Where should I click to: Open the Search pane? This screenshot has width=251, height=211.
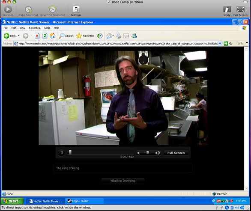coord(66,36)
